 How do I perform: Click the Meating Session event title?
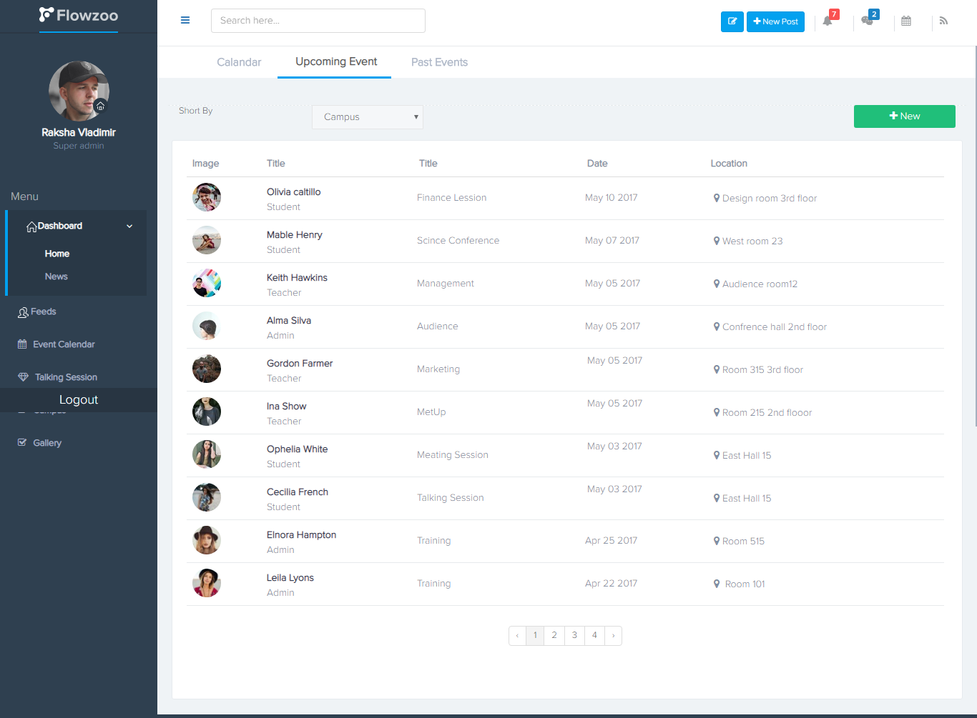tap(453, 455)
